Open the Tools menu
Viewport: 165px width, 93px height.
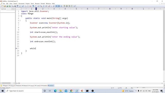coord(32,4)
